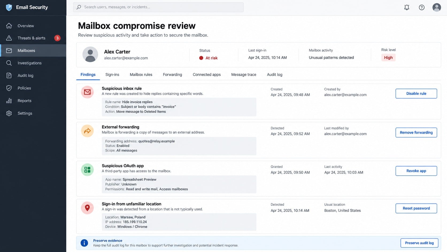Image resolution: width=447 pixels, height=252 pixels.
Task: Click the red At risk status dot
Action: (201, 58)
